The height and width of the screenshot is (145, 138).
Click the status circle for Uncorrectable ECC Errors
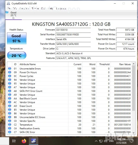(10, 117)
